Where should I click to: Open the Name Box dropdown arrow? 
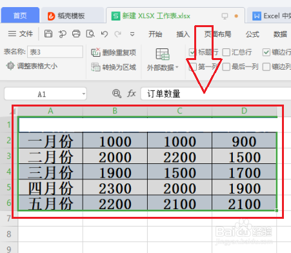[x=84, y=94]
